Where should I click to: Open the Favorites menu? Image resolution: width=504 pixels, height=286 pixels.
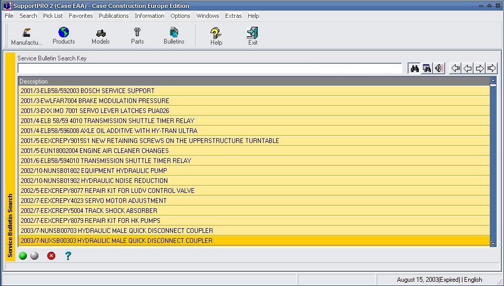81,16
